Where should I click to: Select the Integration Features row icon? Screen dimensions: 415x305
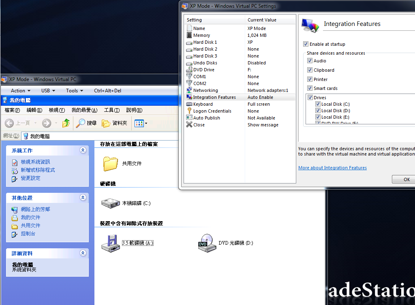[189, 97]
